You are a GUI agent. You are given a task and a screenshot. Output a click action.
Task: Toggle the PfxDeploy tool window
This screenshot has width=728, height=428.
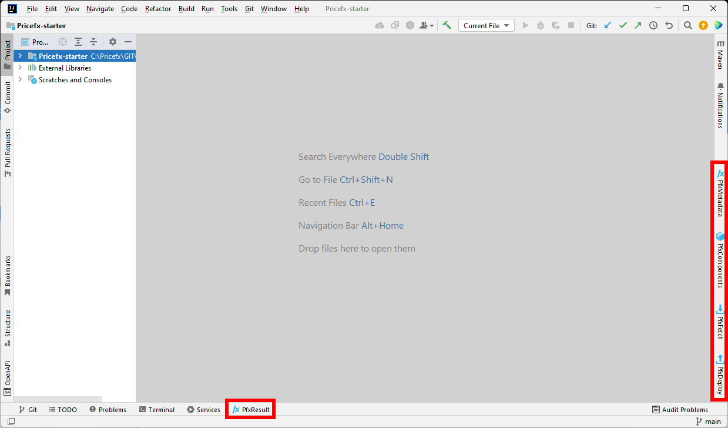[x=720, y=374]
